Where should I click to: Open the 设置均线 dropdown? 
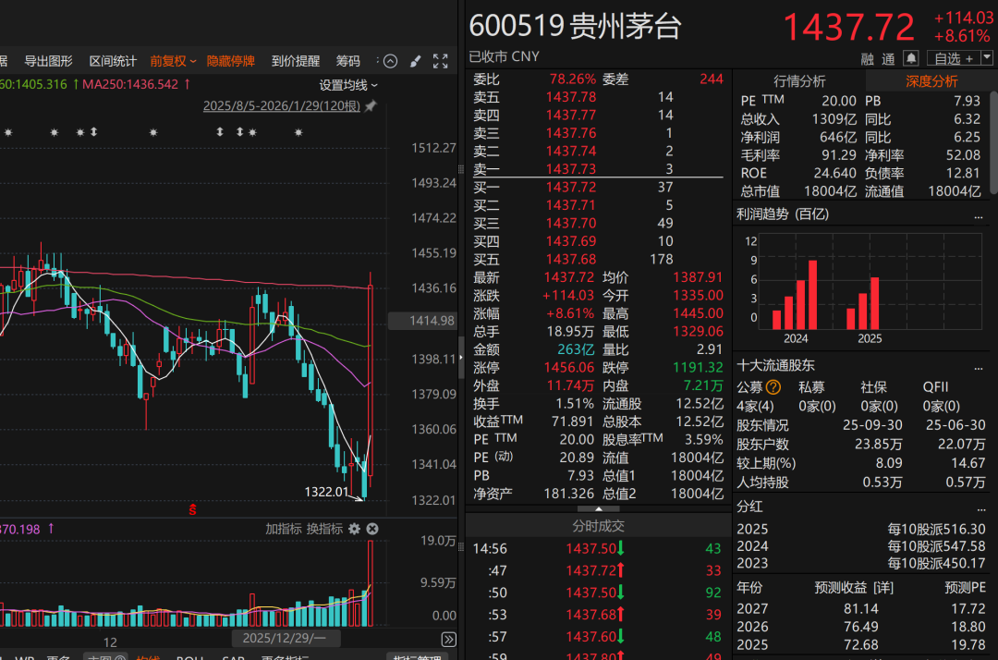[x=348, y=85]
